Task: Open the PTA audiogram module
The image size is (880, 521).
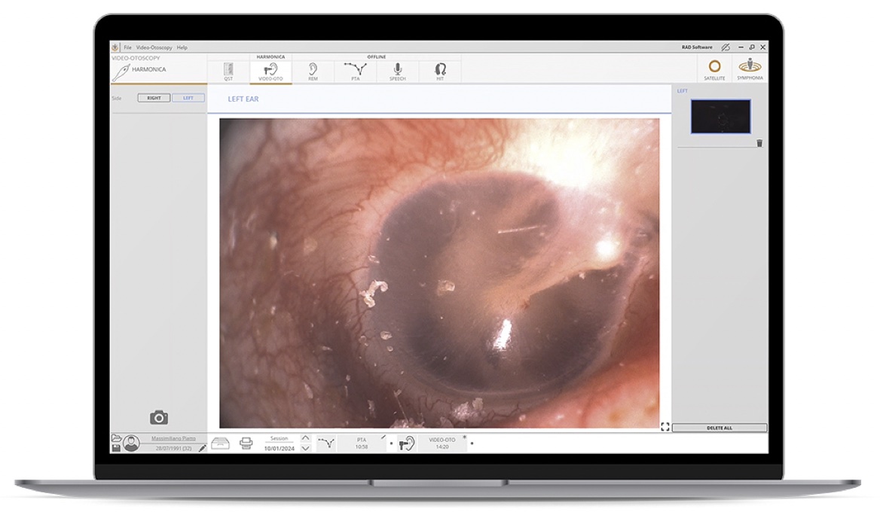Action: point(355,71)
